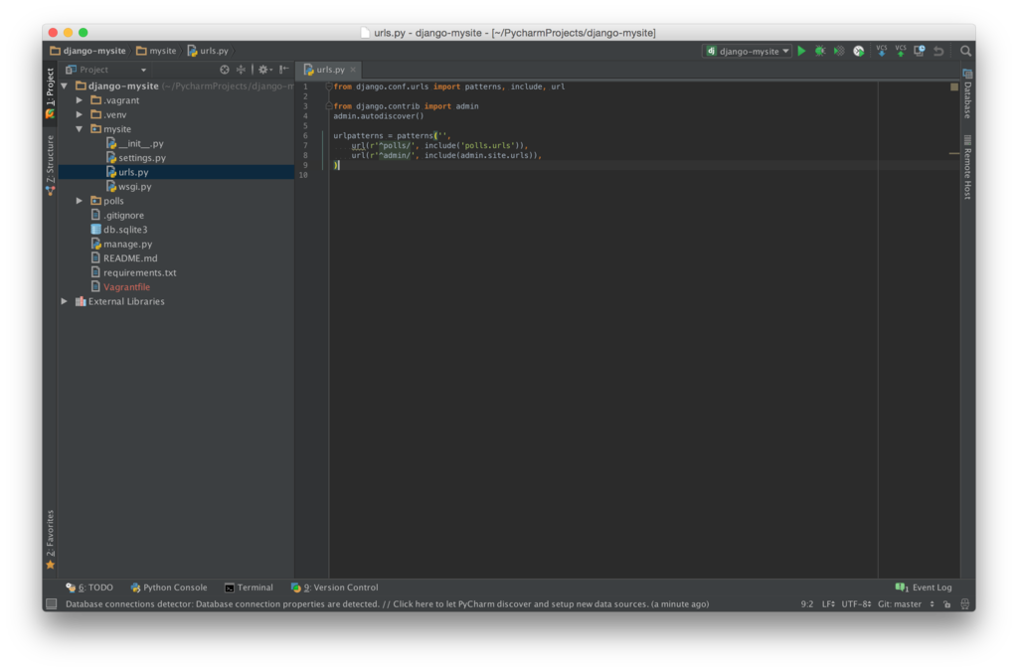Click the database connections detector message
Screen dimensions: 1018x672
(x=387, y=603)
